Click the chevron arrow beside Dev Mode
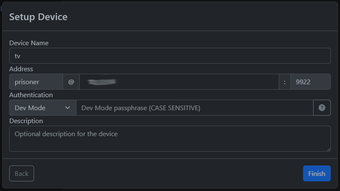This screenshot has width=340, height=191. pyautogui.click(x=68, y=108)
